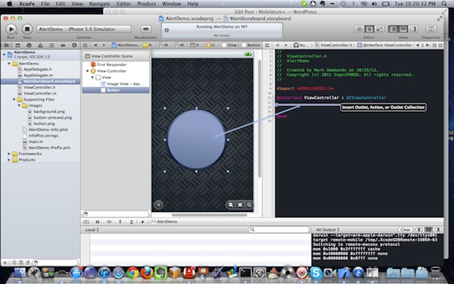Collapse View node in scene outline

click(92, 77)
